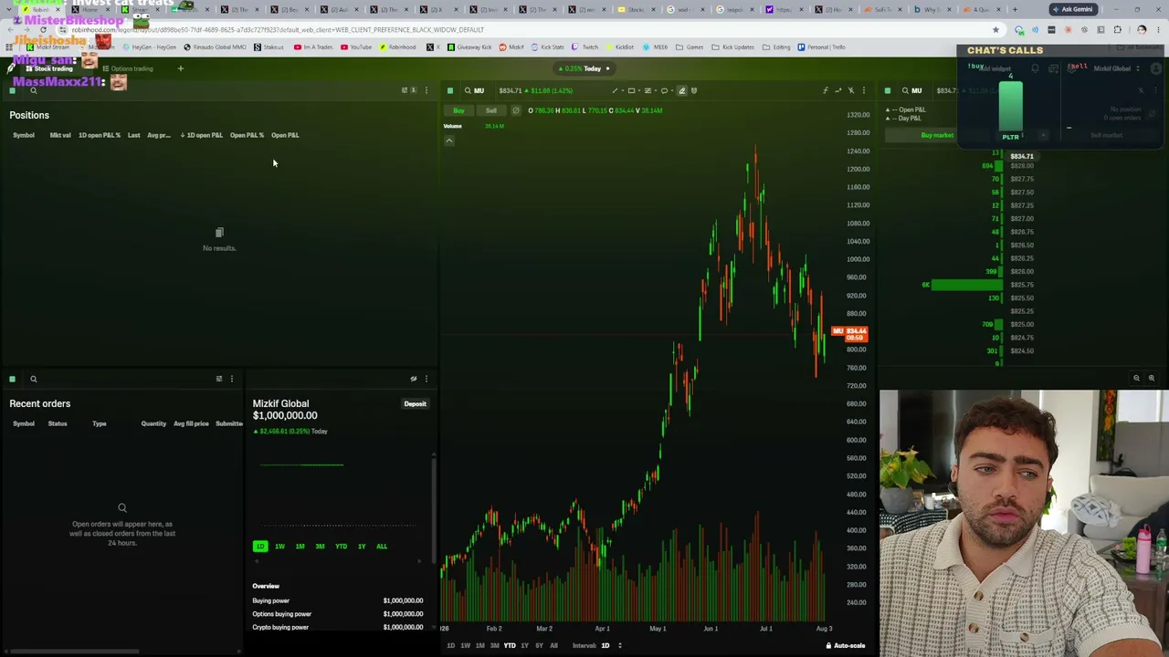Click the MU symbol search in ladder widget

(x=911, y=90)
